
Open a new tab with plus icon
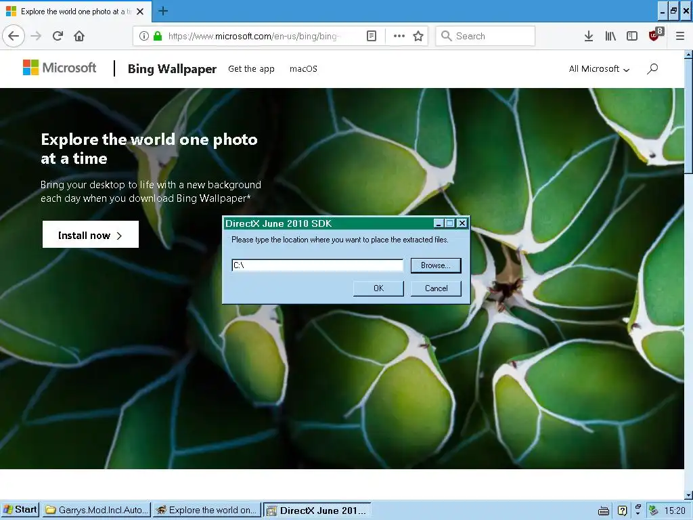point(163,11)
